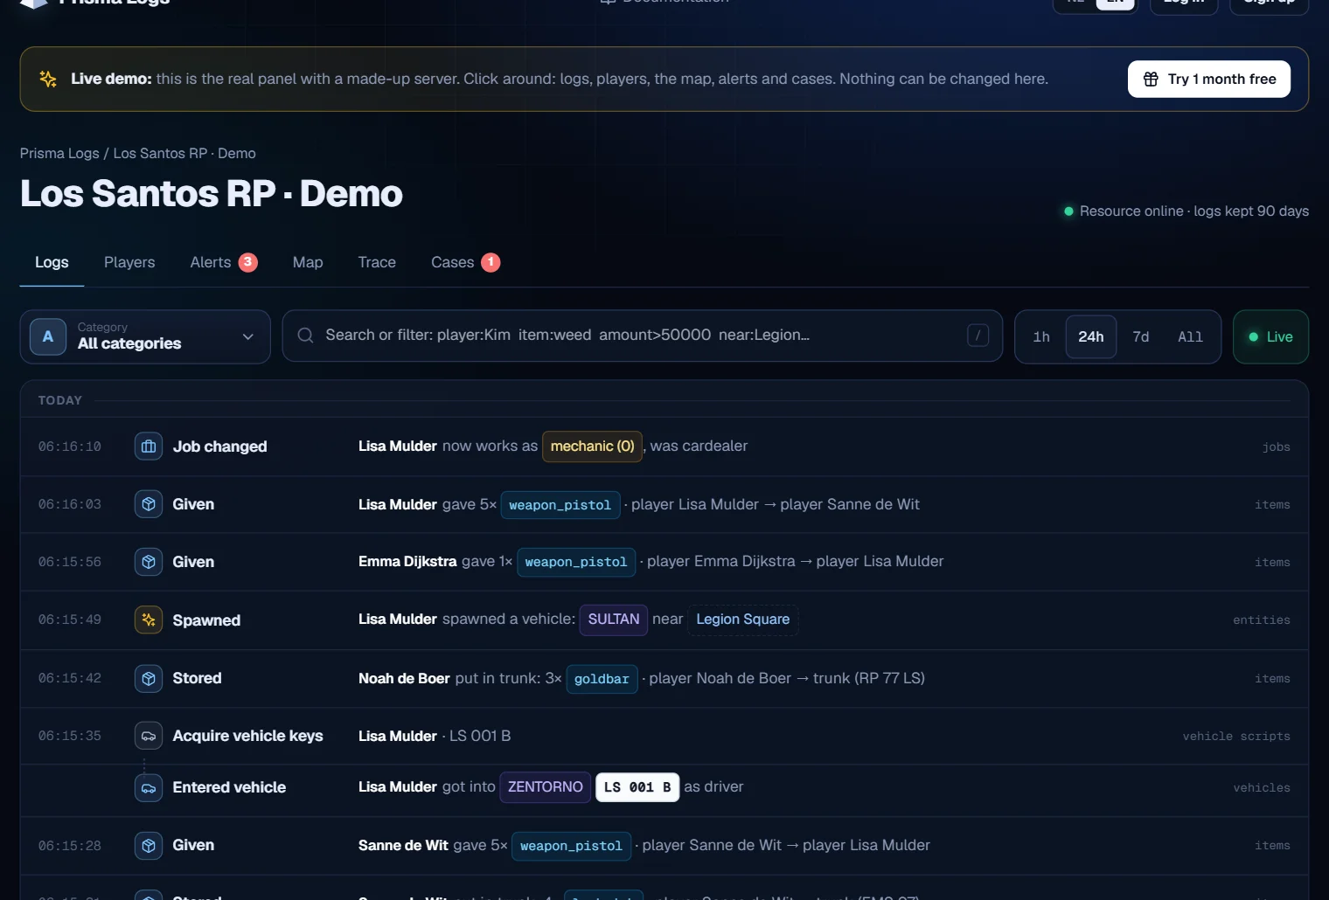Click the red 1 badge on Cases
Image resolution: width=1329 pixels, height=900 pixels.
491,262
